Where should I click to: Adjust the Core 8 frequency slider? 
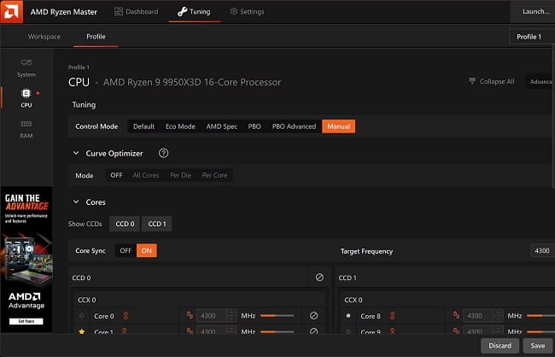[x=540, y=315]
